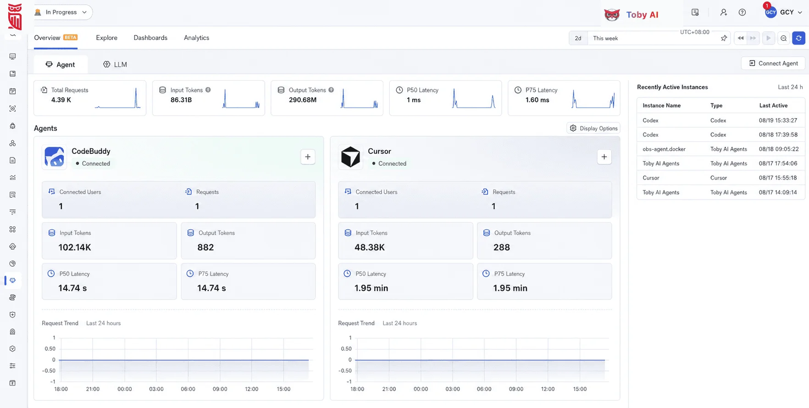
Task: Click CodeBuddy Input Tokens value 102.14K
Action: pos(75,247)
